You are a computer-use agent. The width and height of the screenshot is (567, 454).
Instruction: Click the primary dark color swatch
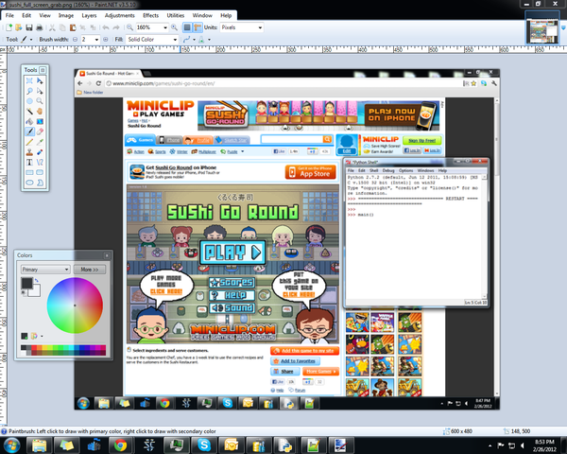click(x=26, y=283)
